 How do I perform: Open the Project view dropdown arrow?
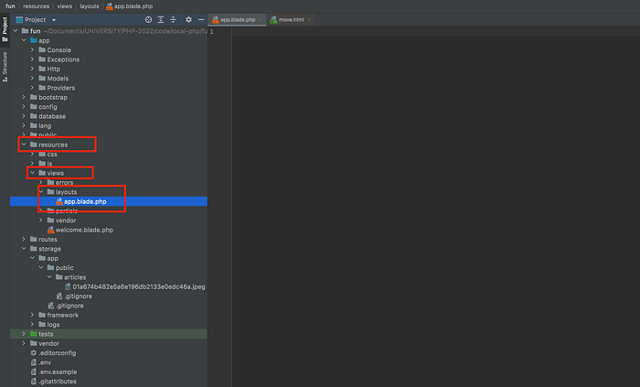[x=54, y=20]
